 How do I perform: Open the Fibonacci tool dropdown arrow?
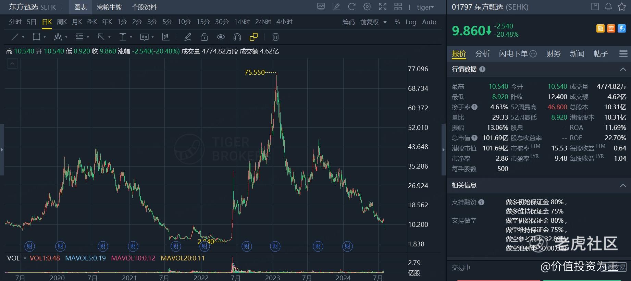88,37
